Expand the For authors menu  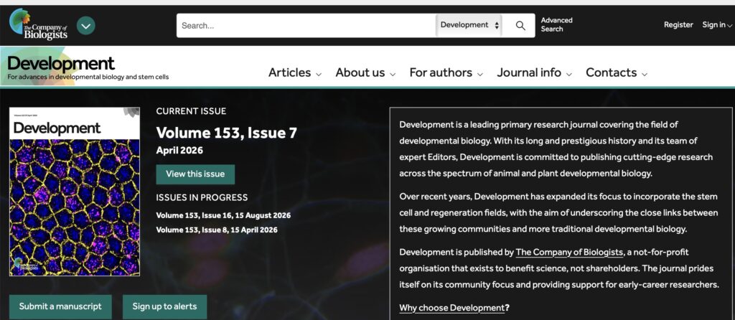coord(446,72)
